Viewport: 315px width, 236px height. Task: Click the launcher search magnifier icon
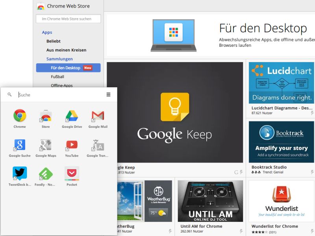pyautogui.click(x=9, y=94)
